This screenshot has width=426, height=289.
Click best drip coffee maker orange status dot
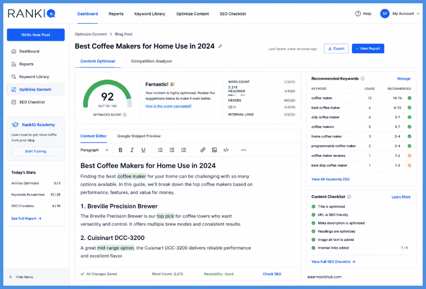click(x=409, y=165)
